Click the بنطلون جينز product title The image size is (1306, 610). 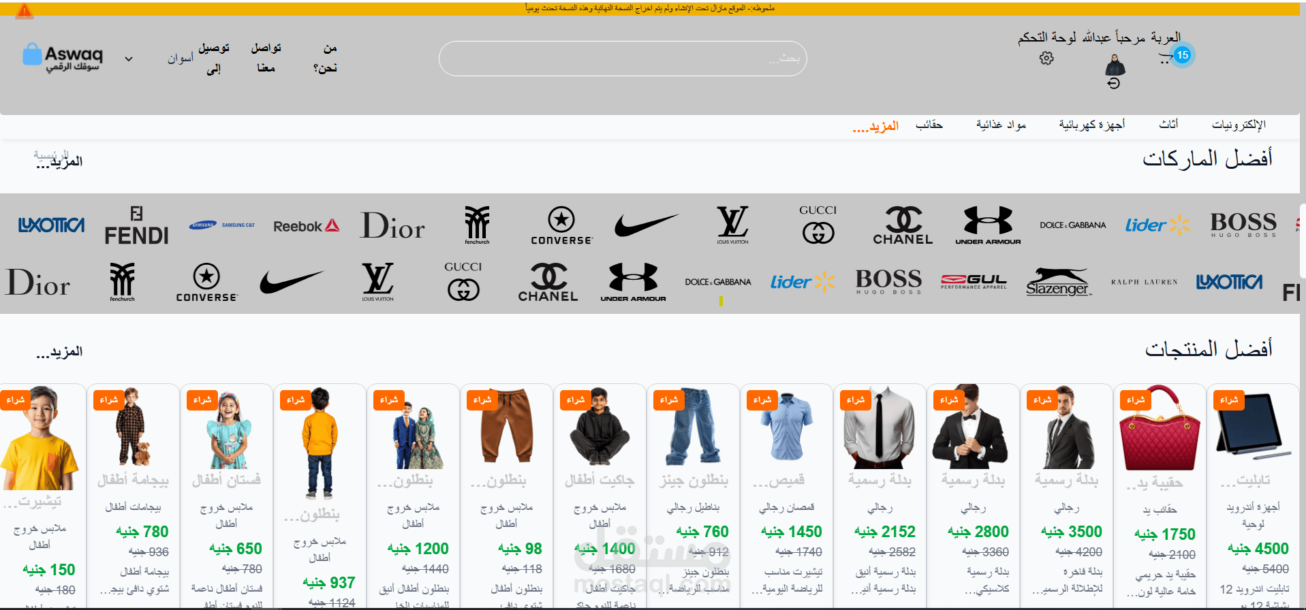[694, 480]
